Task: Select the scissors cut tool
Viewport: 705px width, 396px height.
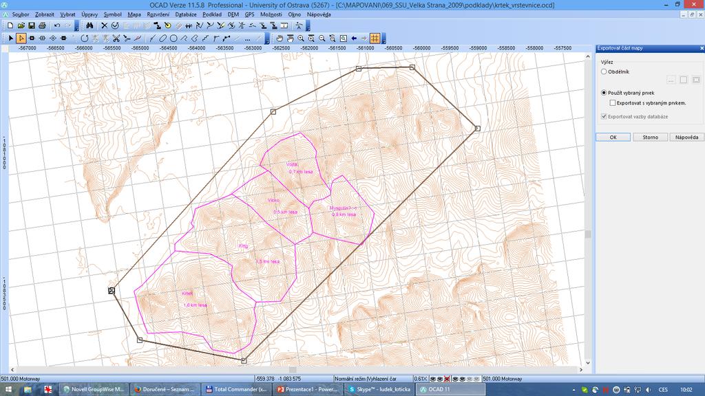Action: [116, 38]
